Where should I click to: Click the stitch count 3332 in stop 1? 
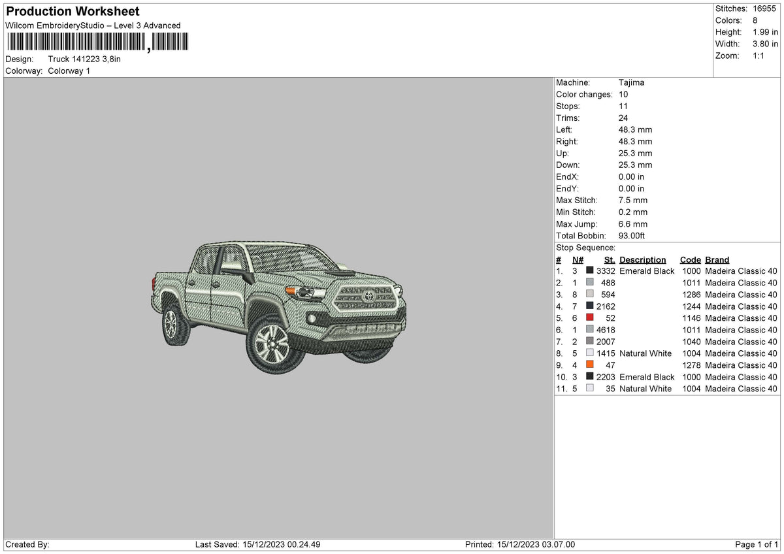[x=606, y=270]
